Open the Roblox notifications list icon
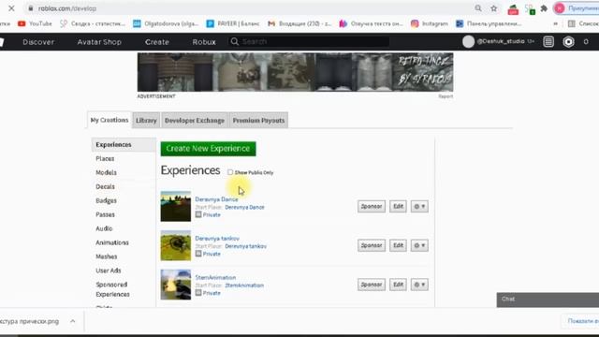Image resolution: width=599 pixels, height=337 pixels. pyautogui.click(x=548, y=41)
